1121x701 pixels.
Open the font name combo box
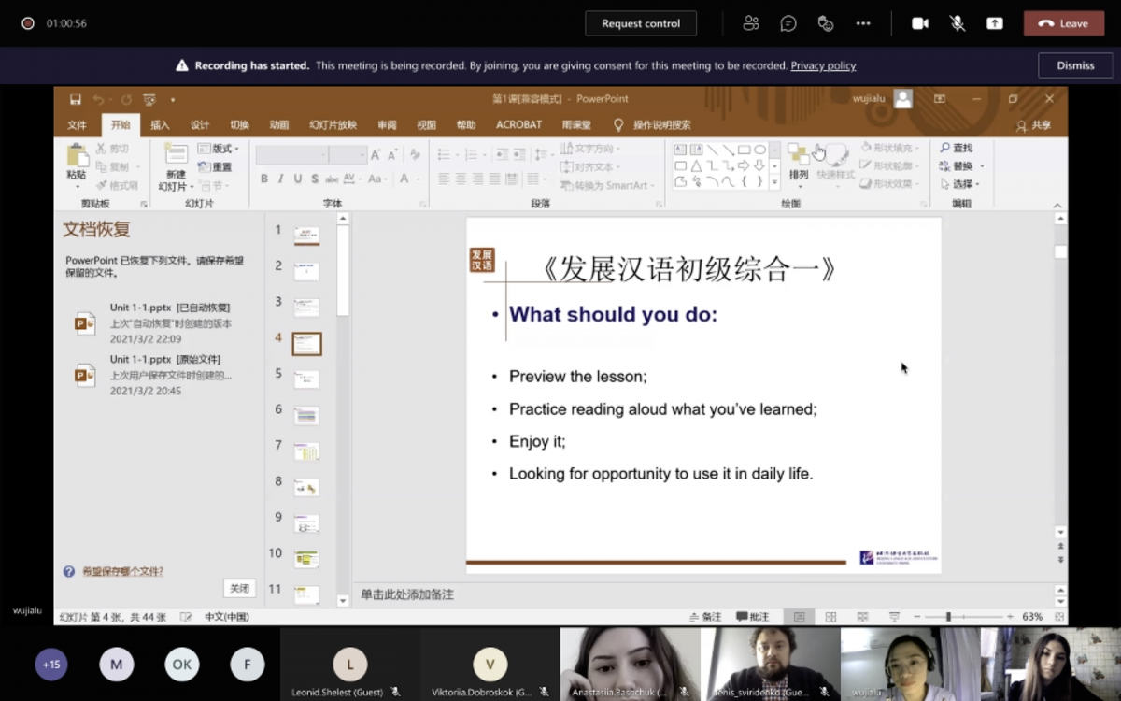pos(292,154)
